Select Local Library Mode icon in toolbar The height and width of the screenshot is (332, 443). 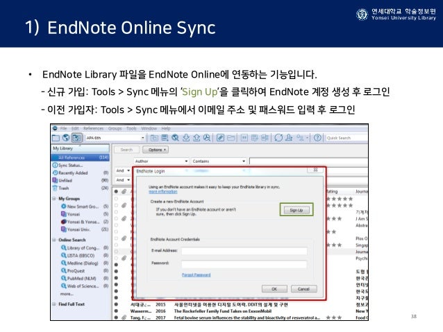(56, 138)
